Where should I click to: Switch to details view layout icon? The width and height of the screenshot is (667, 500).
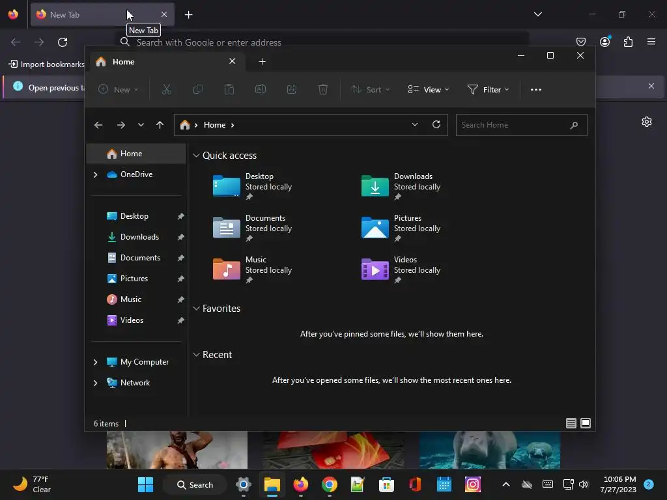(x=571, y=423)
